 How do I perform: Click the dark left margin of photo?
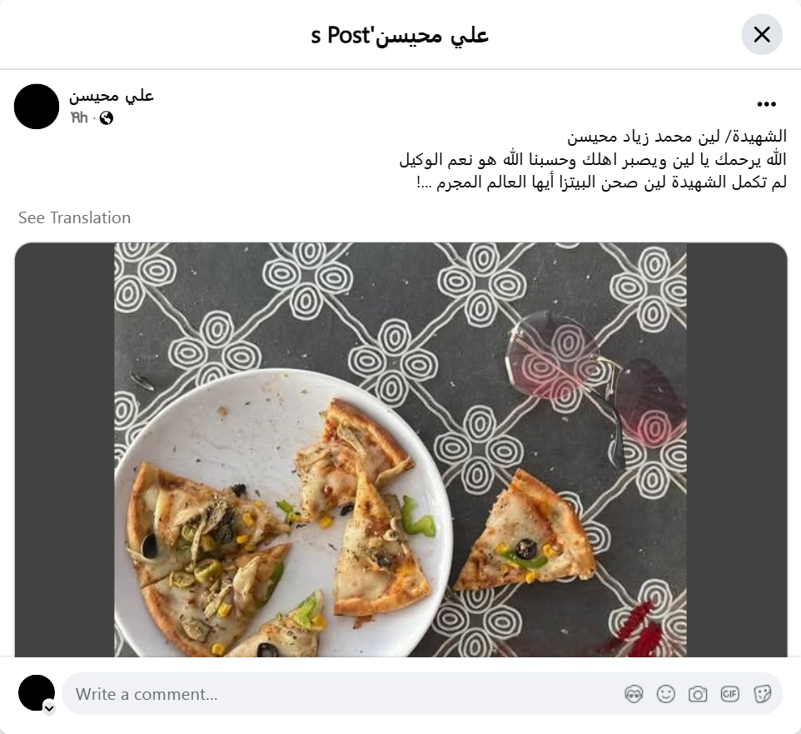[x=64, y=450]
